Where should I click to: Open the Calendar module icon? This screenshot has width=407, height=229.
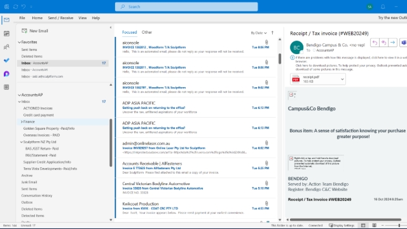pos(6,34)
